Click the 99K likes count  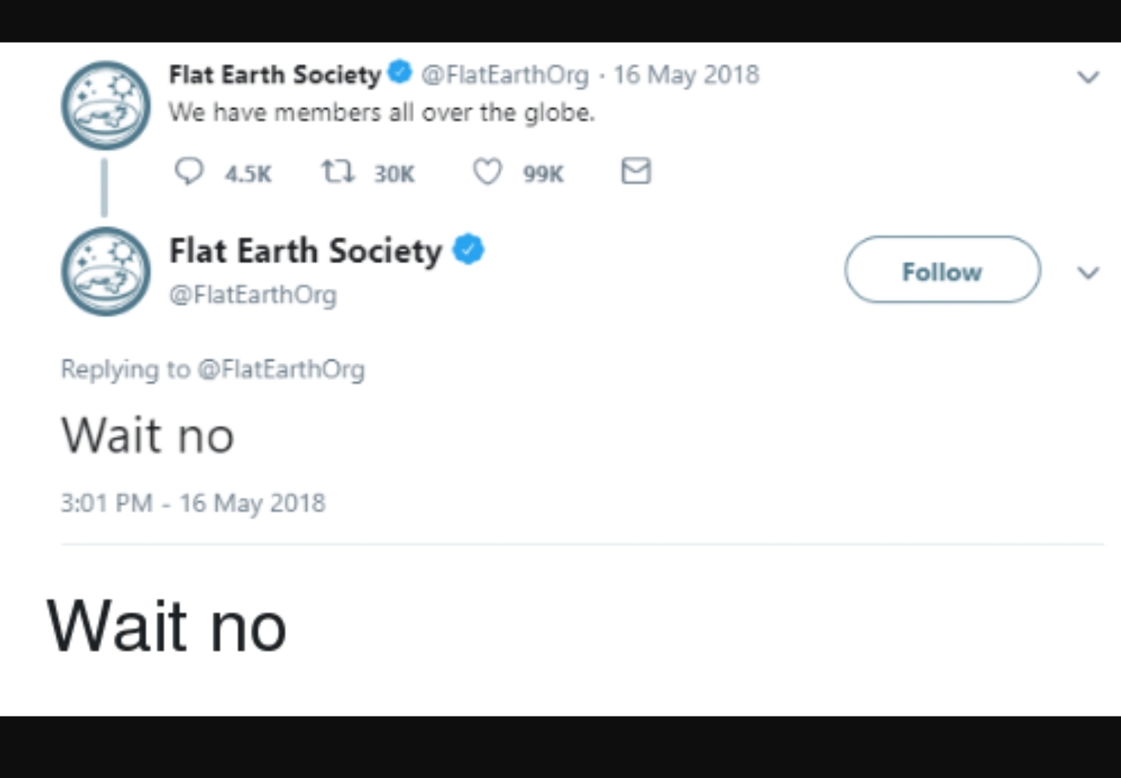(543, 174)
